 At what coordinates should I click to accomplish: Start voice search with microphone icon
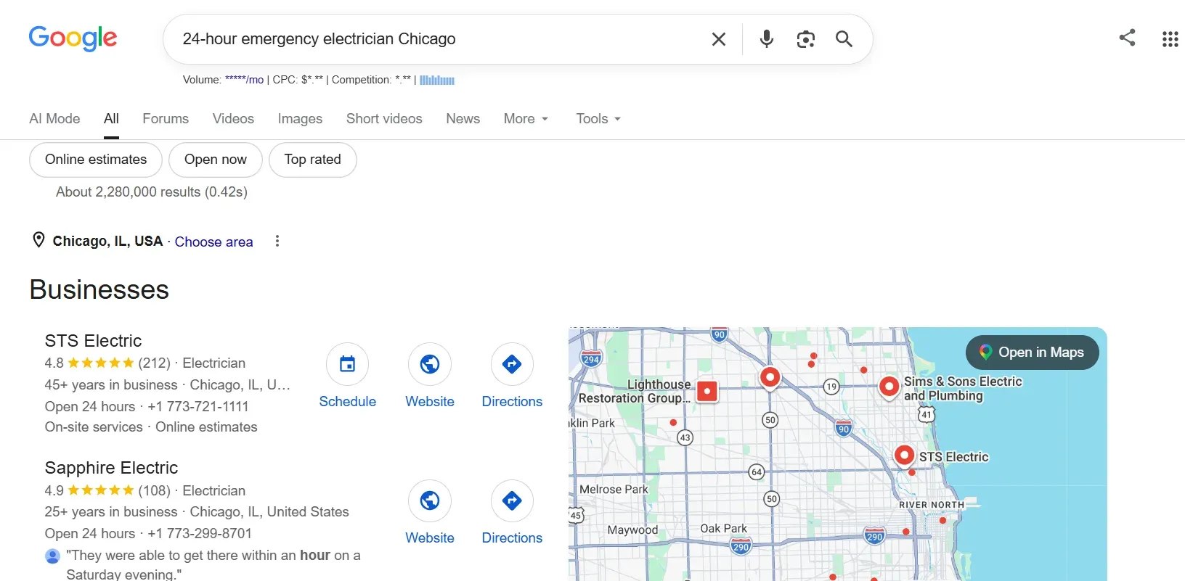(767, 39)
